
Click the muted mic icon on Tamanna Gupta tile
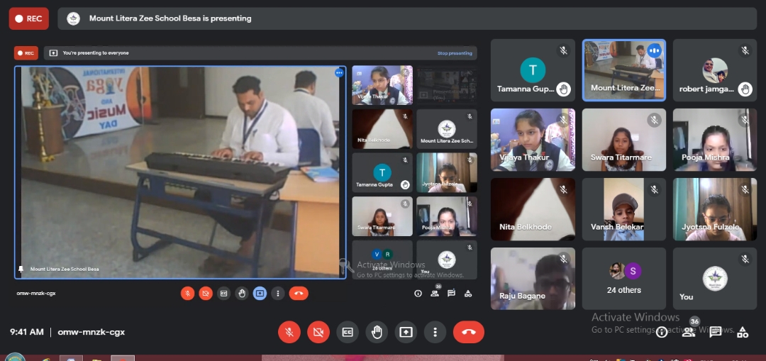coord(563,50)
